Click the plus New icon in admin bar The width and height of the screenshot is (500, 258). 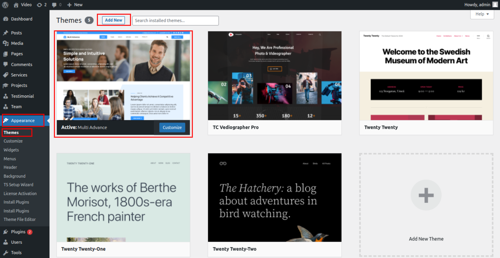click(x=69, y=5)
